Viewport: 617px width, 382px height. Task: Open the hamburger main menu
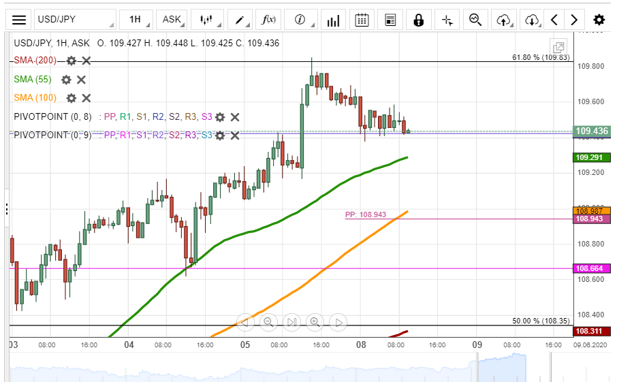pos(19,20)
